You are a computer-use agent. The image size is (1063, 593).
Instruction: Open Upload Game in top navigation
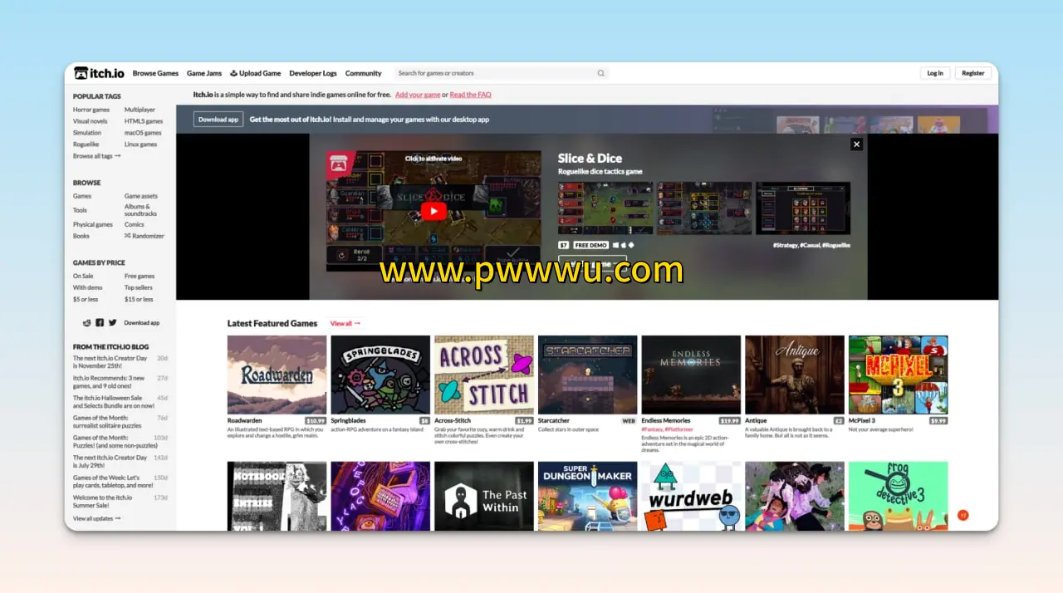click(256, 73)
